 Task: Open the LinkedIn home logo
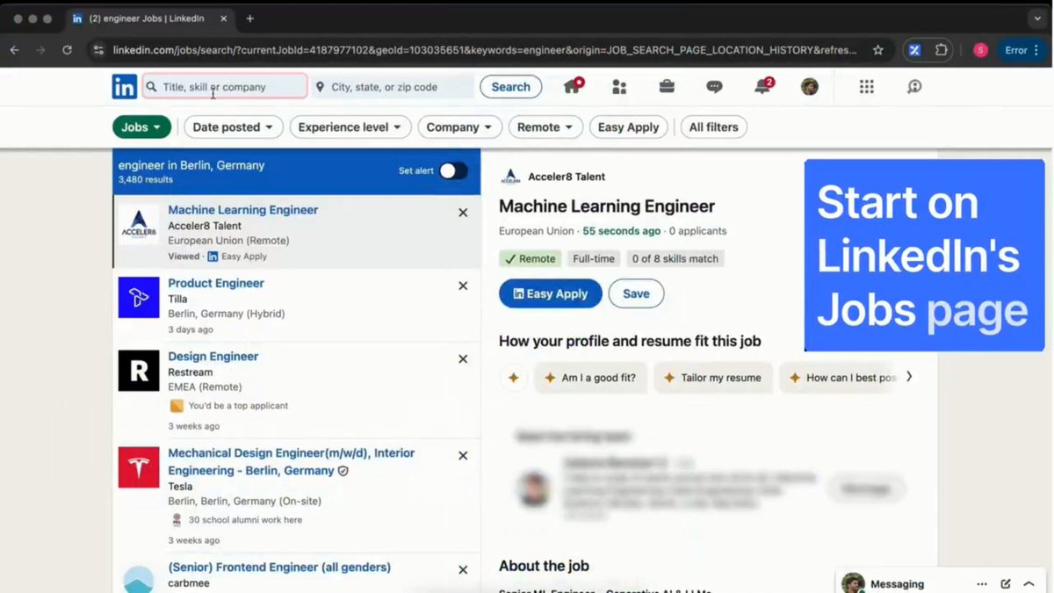124,87
